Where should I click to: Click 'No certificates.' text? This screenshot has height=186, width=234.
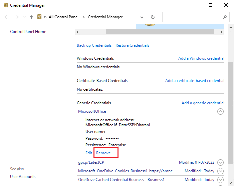point(90,89)
